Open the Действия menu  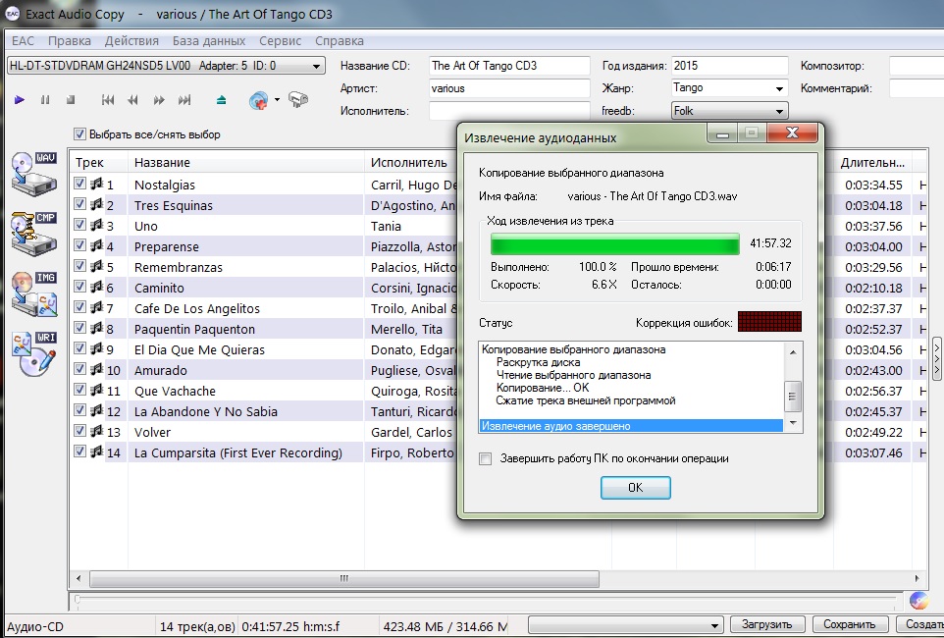click(x=131, y=41)
